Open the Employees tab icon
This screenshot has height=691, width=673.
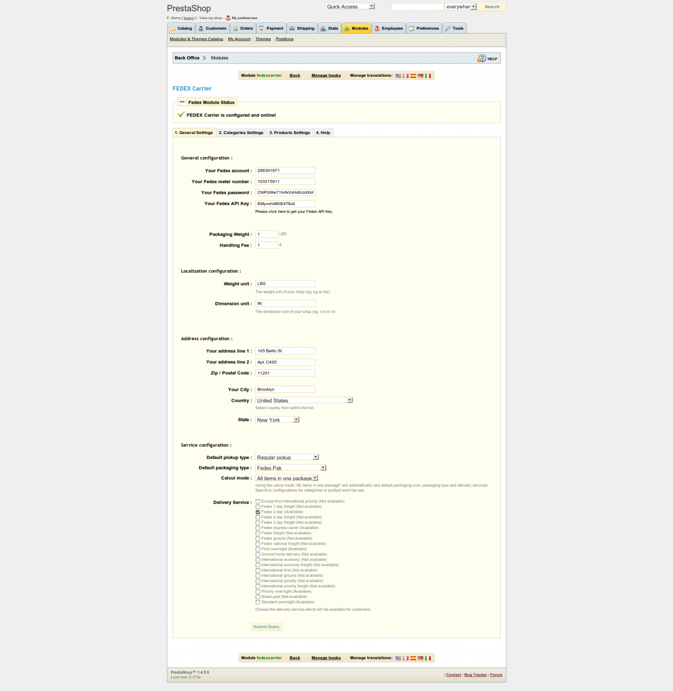point(377,29)
